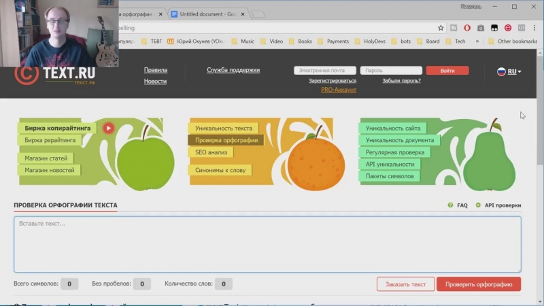
Task: Open the Music bookmark folder
Action: 243,41
